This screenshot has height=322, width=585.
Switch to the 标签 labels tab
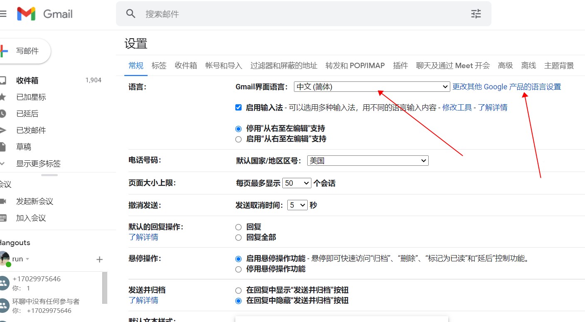(159, 65)
